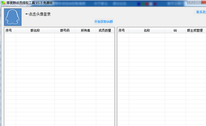Click 序号 column header in group list
This screenshot has height=126, width=206.
pos(10,31)
